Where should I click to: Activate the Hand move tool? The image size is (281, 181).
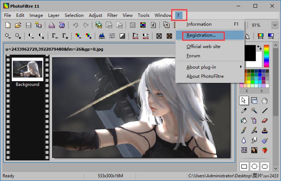(264, 100)
